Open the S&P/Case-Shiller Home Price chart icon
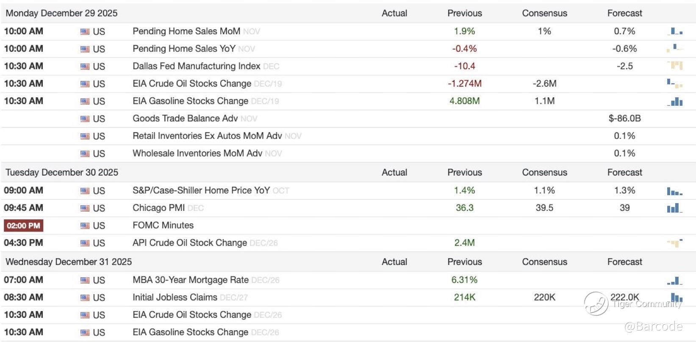 point(674,191)
